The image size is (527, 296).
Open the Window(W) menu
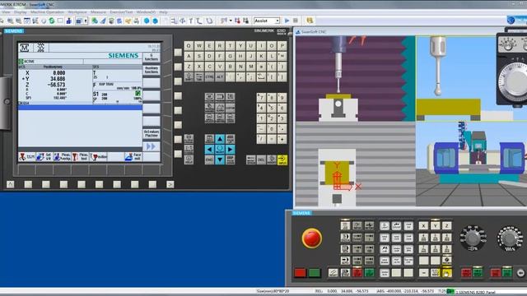coord(146,12)
